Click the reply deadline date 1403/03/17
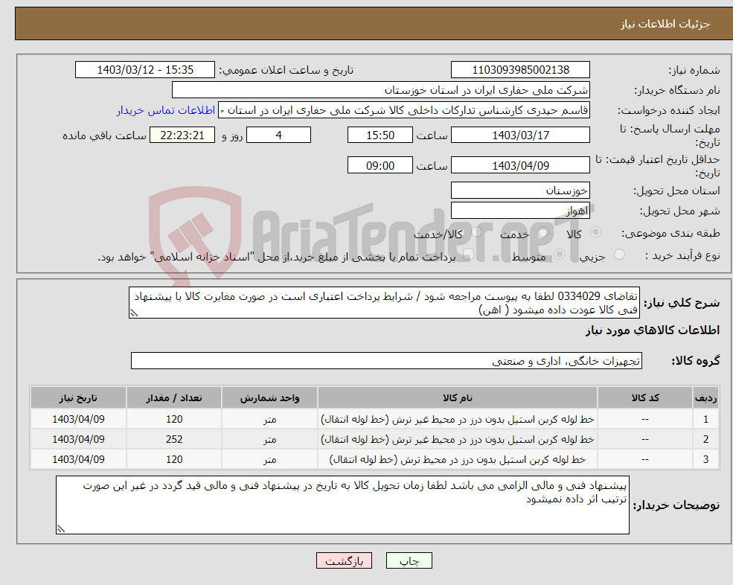The image size is (733, 585). [x=520, y=135]
